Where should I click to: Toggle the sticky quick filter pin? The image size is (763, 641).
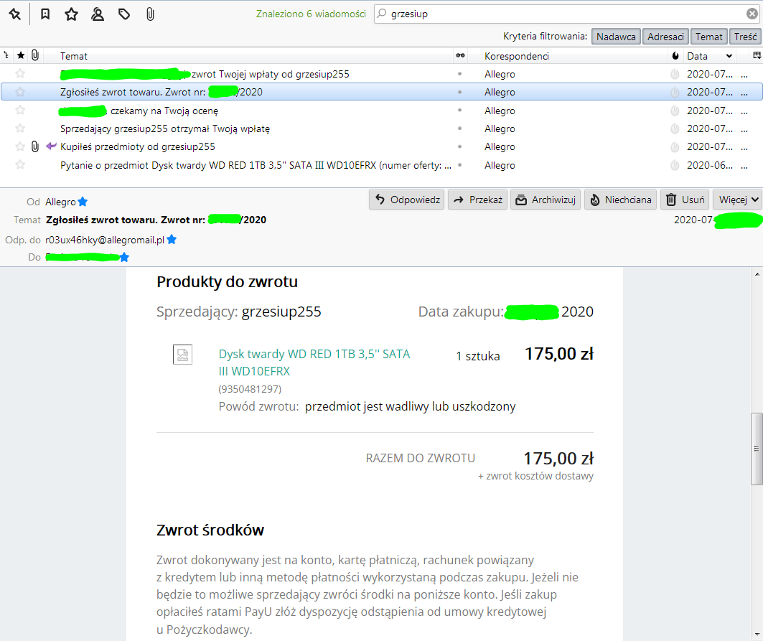(16, 14)
